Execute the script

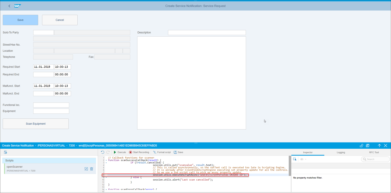point(120,152)
